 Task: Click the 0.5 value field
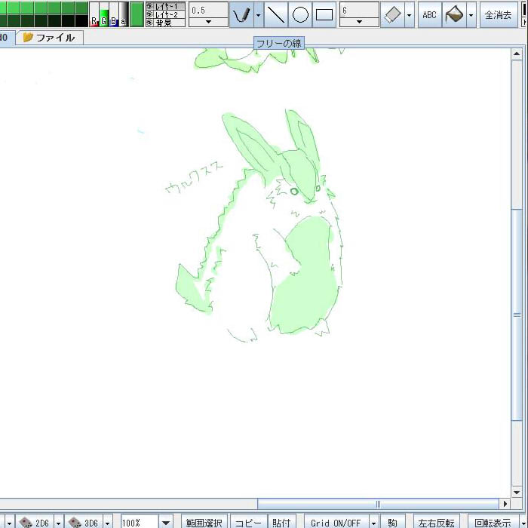208,10
